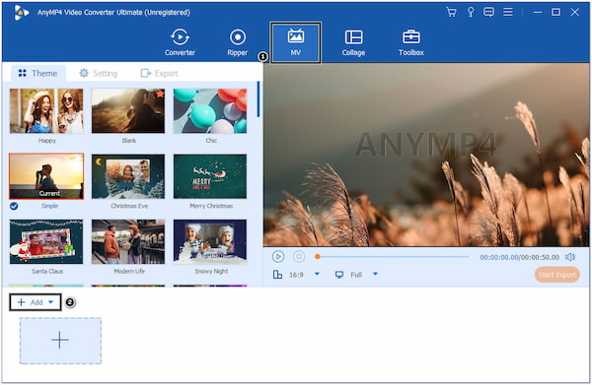The width and height of the screenshot is (592, 385).
Task: Open the Add files dropdown arrow
Action: coord(50,302)
